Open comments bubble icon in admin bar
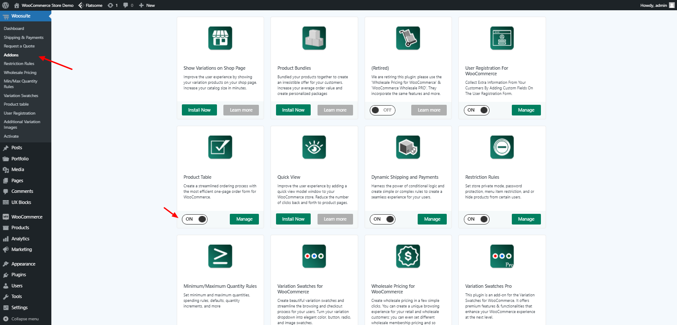This screenshot has width=677, height=325. [126, 5]
